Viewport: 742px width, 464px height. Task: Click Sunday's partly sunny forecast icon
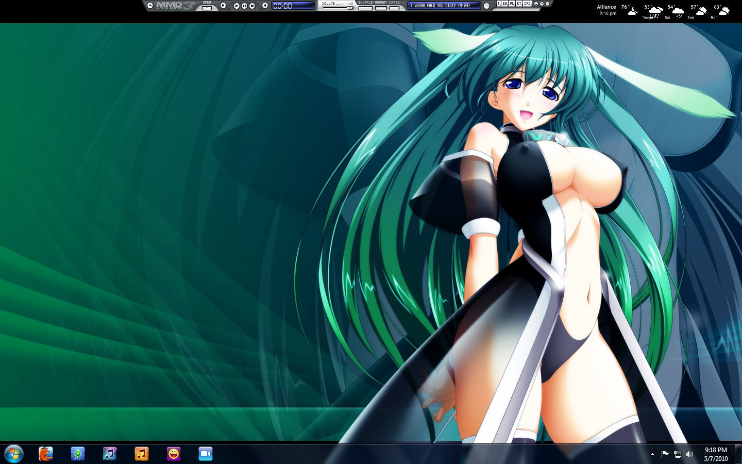click(x=701, y=11)
